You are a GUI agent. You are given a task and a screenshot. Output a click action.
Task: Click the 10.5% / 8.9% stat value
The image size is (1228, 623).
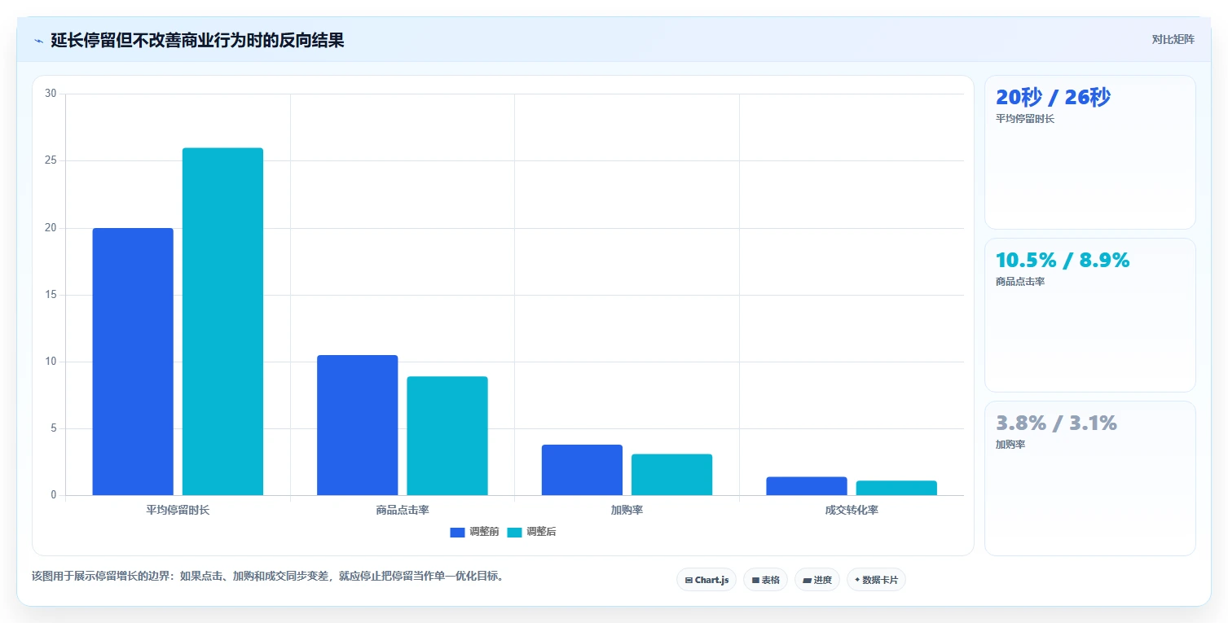[x=1063, y=261]
